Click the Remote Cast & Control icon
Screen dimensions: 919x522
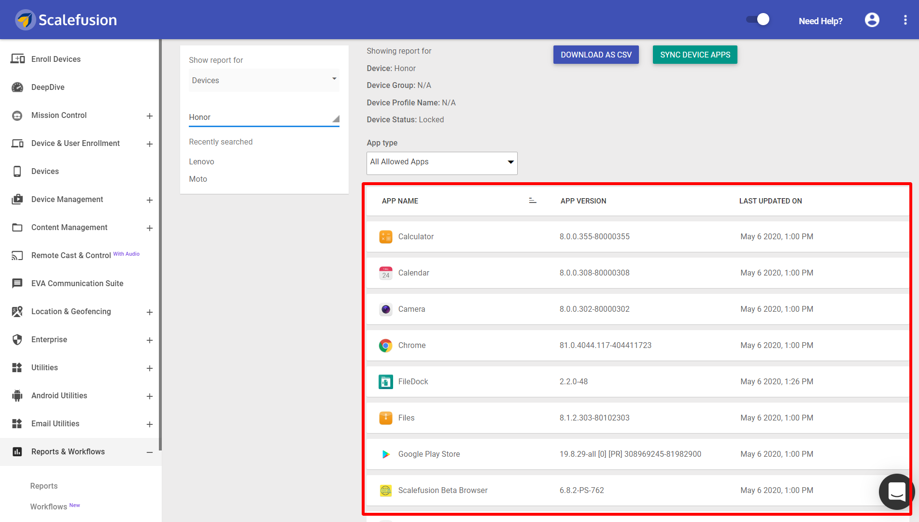pos(17,255)
